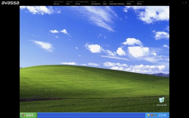Click the empty green hill on the desktop wallpaper
The height and width of the screenshot is (118, 189).
tap(79, 84)
